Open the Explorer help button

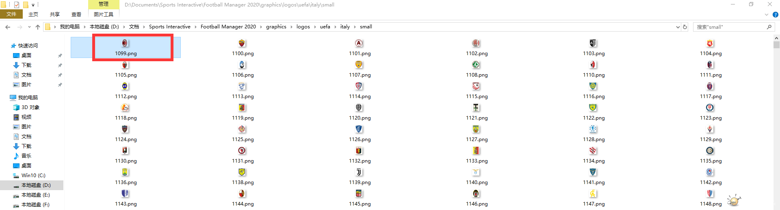(775, 14)
